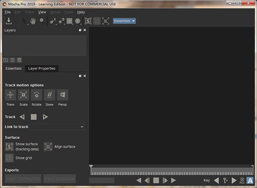Click Track backwards button

tap(22, 117)
